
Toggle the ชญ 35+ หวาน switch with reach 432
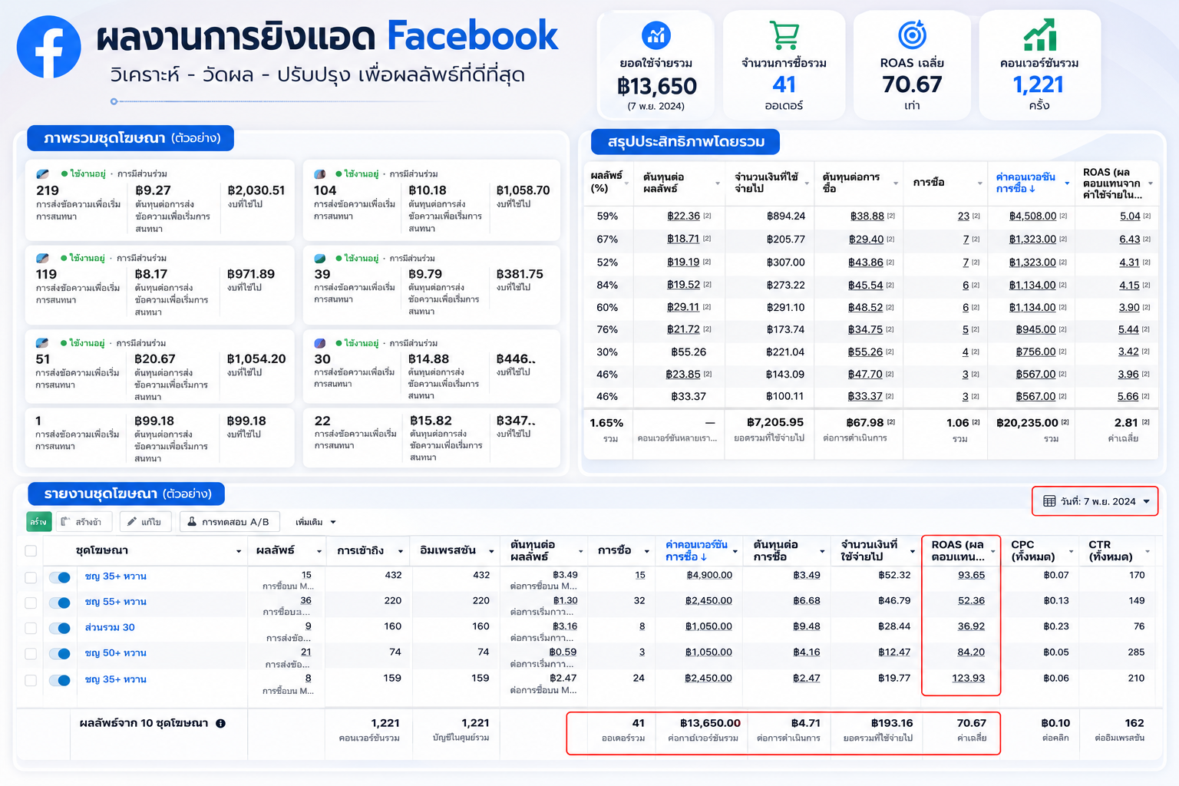pyautogui.click(x=60, y=577)
